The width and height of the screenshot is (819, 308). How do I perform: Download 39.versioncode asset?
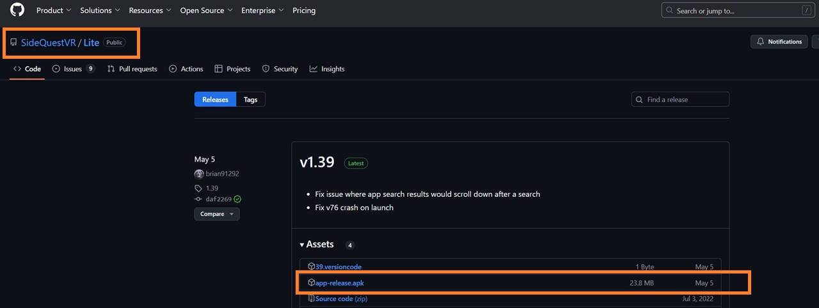(x=338, y=266)
